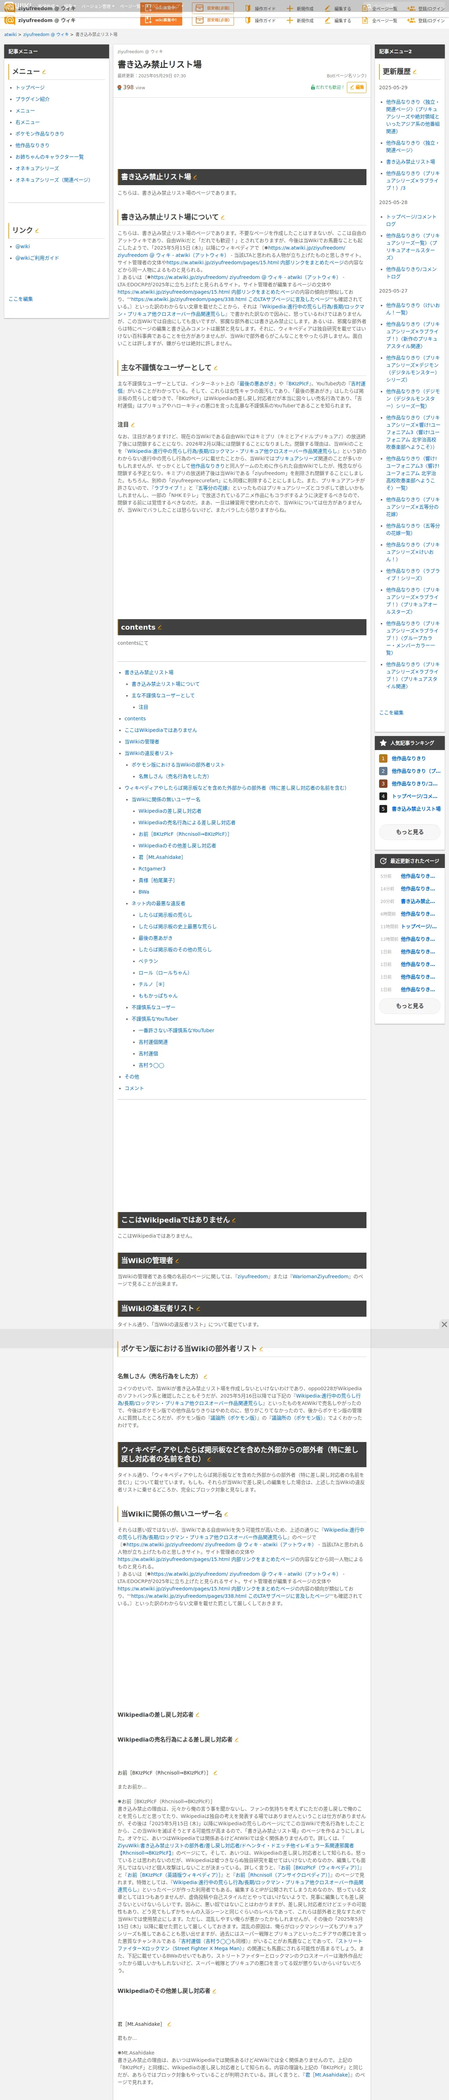Click the pencil icon beside 注目 heading
Viewport: 449px width, 2100px height.
tap(133, 425)
